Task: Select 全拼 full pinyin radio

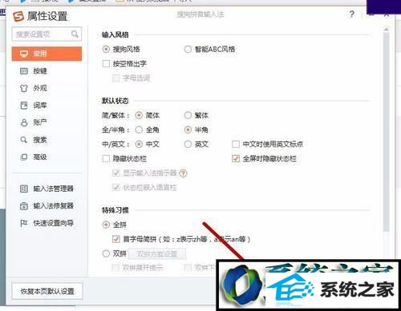Action: [x=106, y=225]
